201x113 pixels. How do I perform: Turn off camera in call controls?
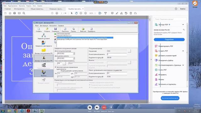[x=97, y=107]
